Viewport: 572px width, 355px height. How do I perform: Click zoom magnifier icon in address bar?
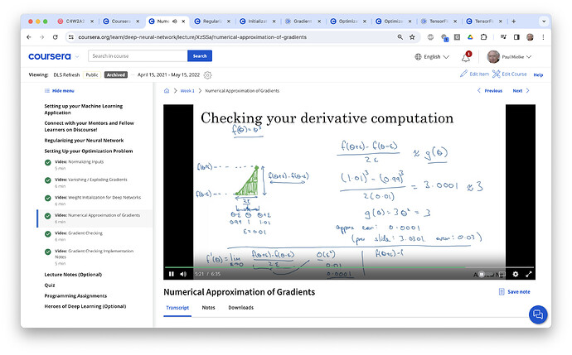click(400, 37)
